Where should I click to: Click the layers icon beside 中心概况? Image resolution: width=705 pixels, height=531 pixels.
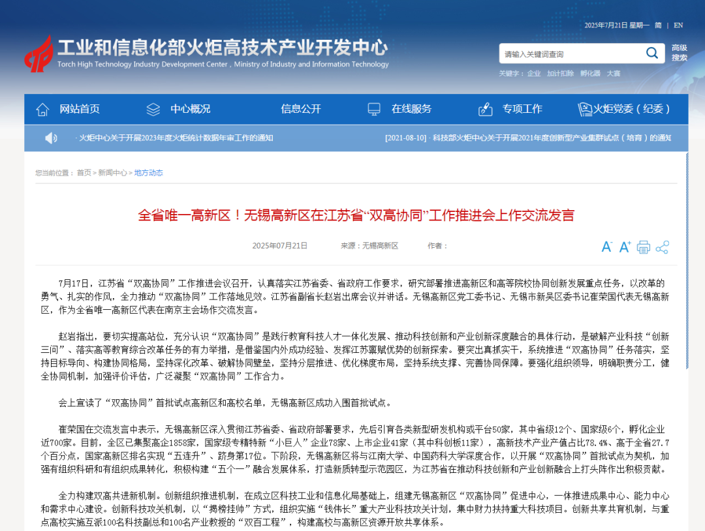(x=153, y=109)
